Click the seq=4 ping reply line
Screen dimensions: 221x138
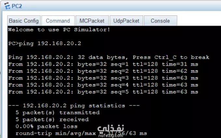pyautogui.click(x=103, y=85)
